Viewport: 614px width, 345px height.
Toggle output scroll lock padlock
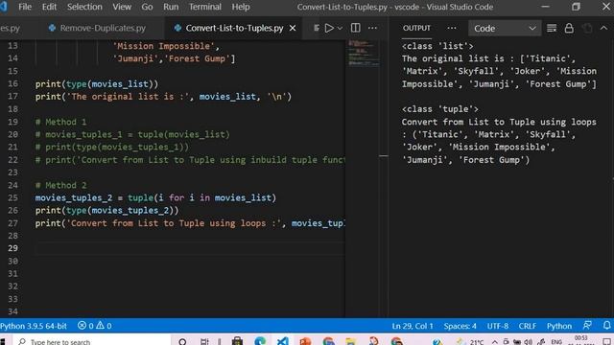[x=569, y=28]
